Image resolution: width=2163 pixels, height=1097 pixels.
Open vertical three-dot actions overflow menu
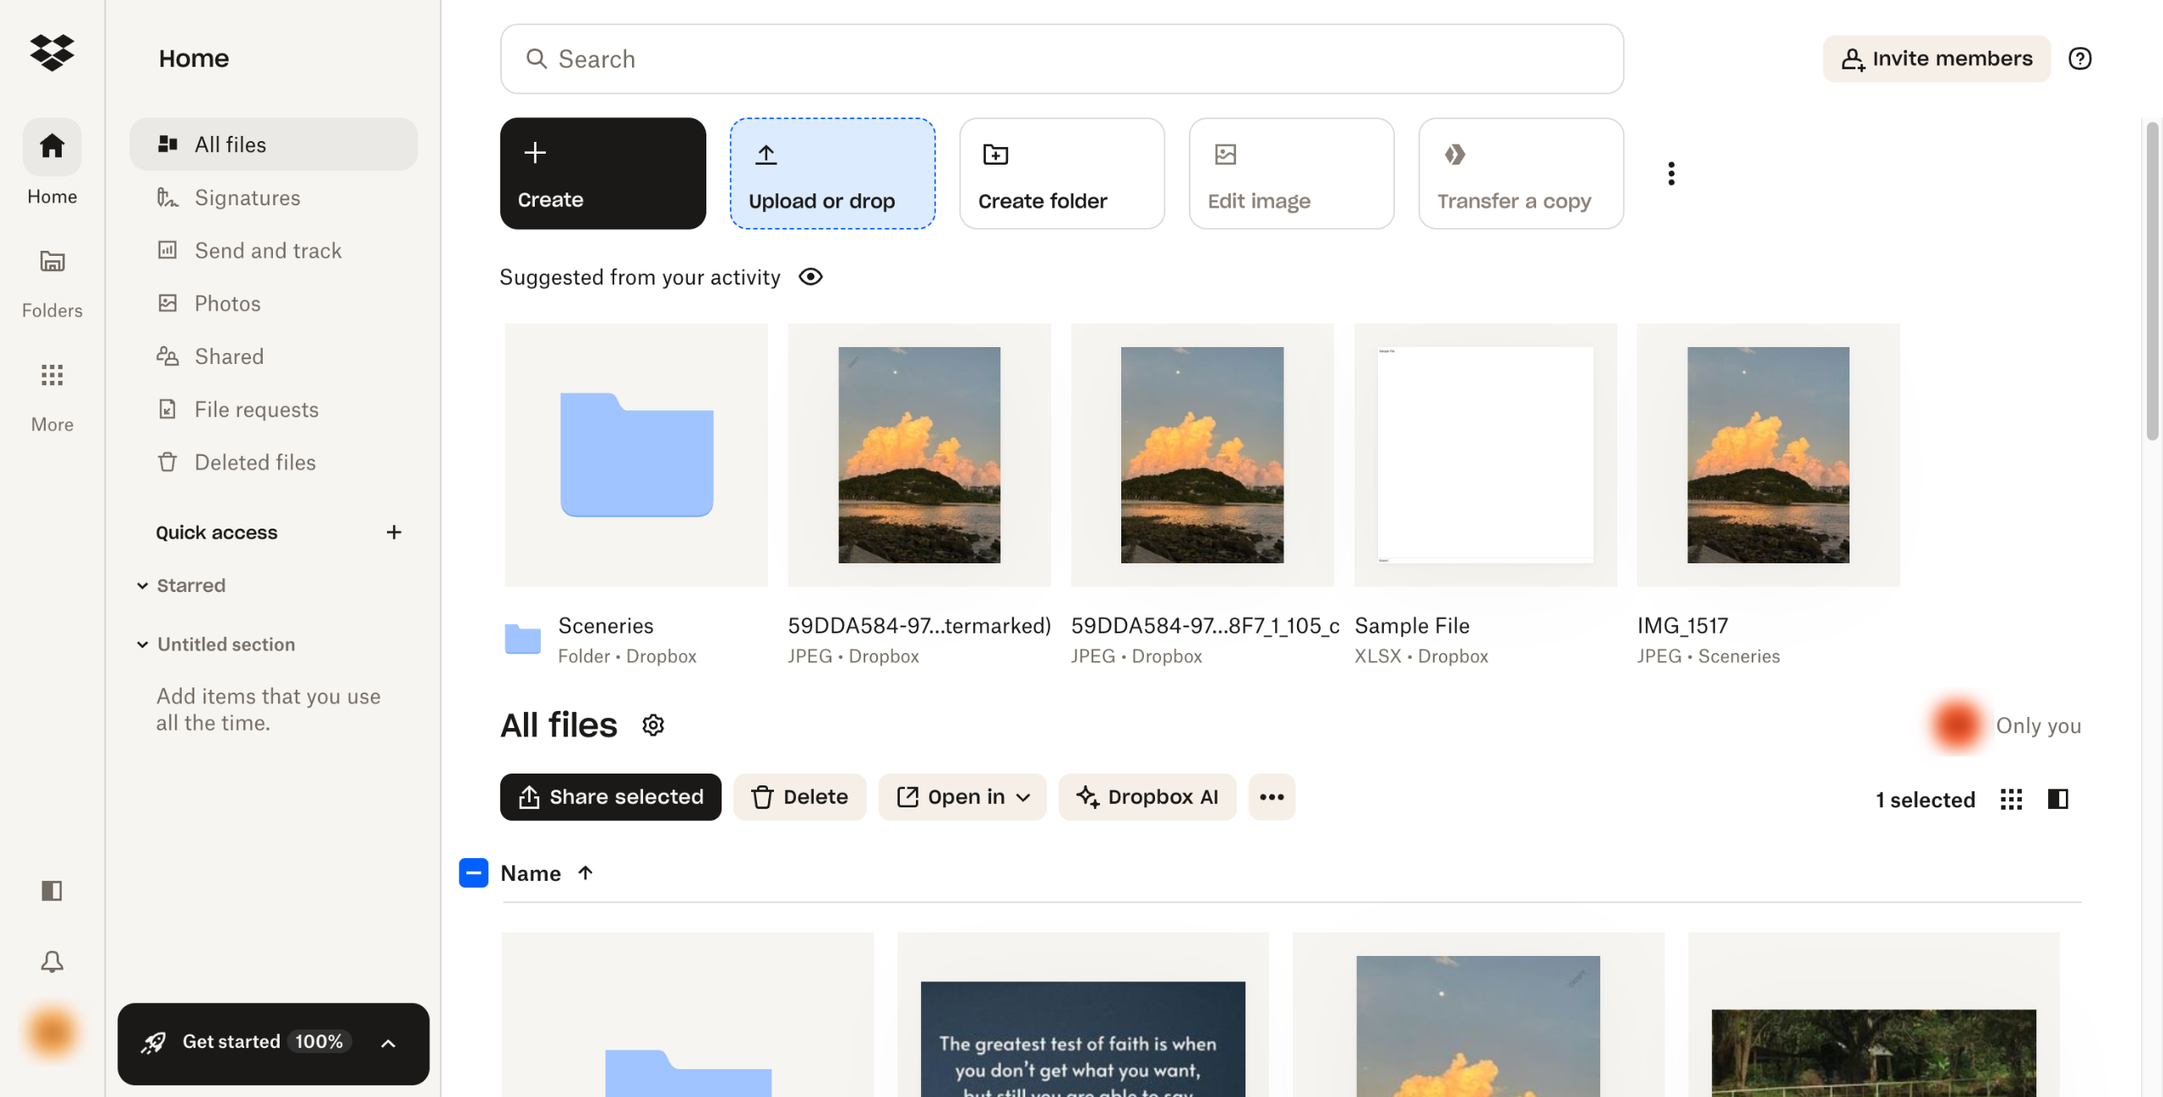[x=1670, y=173]
